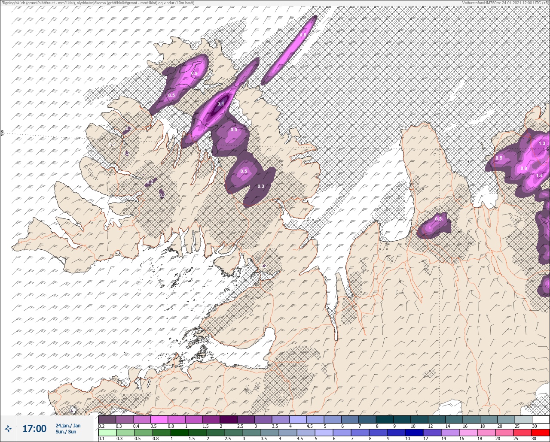
Task: Click the 17:00 forecast time display
Action: pos(34,428)
